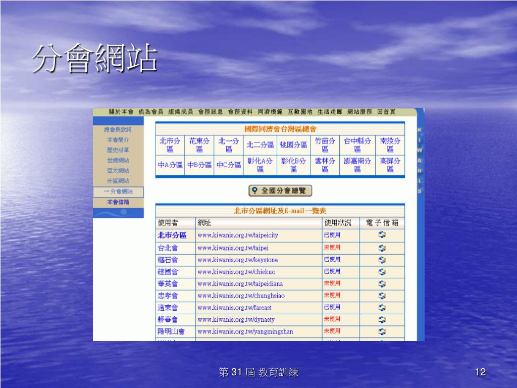Open the 會務資料 menu
The image size is (517, 388).
(x=240, y=112)
